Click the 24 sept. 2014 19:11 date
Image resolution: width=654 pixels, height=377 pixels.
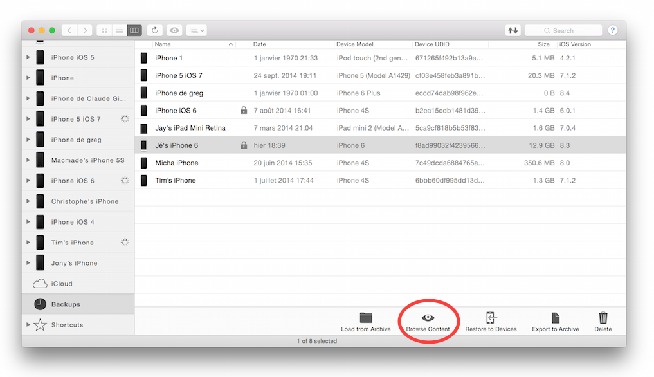(285, 75)
